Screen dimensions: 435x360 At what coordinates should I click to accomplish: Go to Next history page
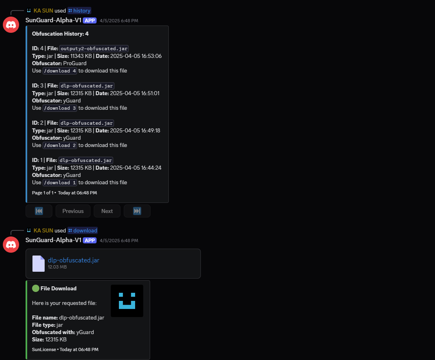[x=107, y=211]
